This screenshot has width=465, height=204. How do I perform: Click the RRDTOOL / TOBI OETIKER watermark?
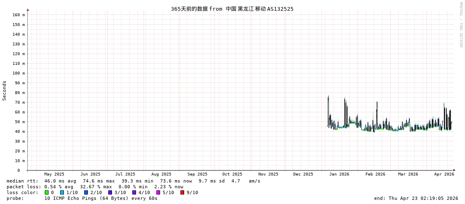pyautogui.click(x=460, y=25)
